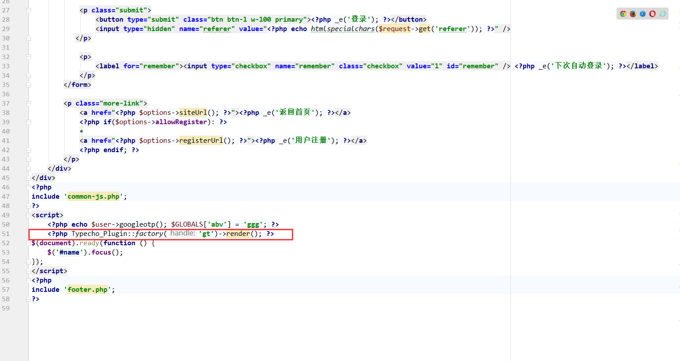Click fold marker beside php endif line
680x361 pixels.
coord(28,150)
